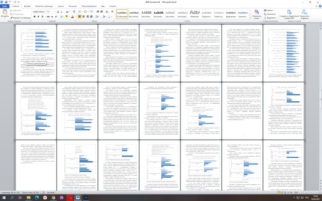Expand the styles gallery more arrow
The width and height of the screenshot is (322, 201).
(250, 17)
